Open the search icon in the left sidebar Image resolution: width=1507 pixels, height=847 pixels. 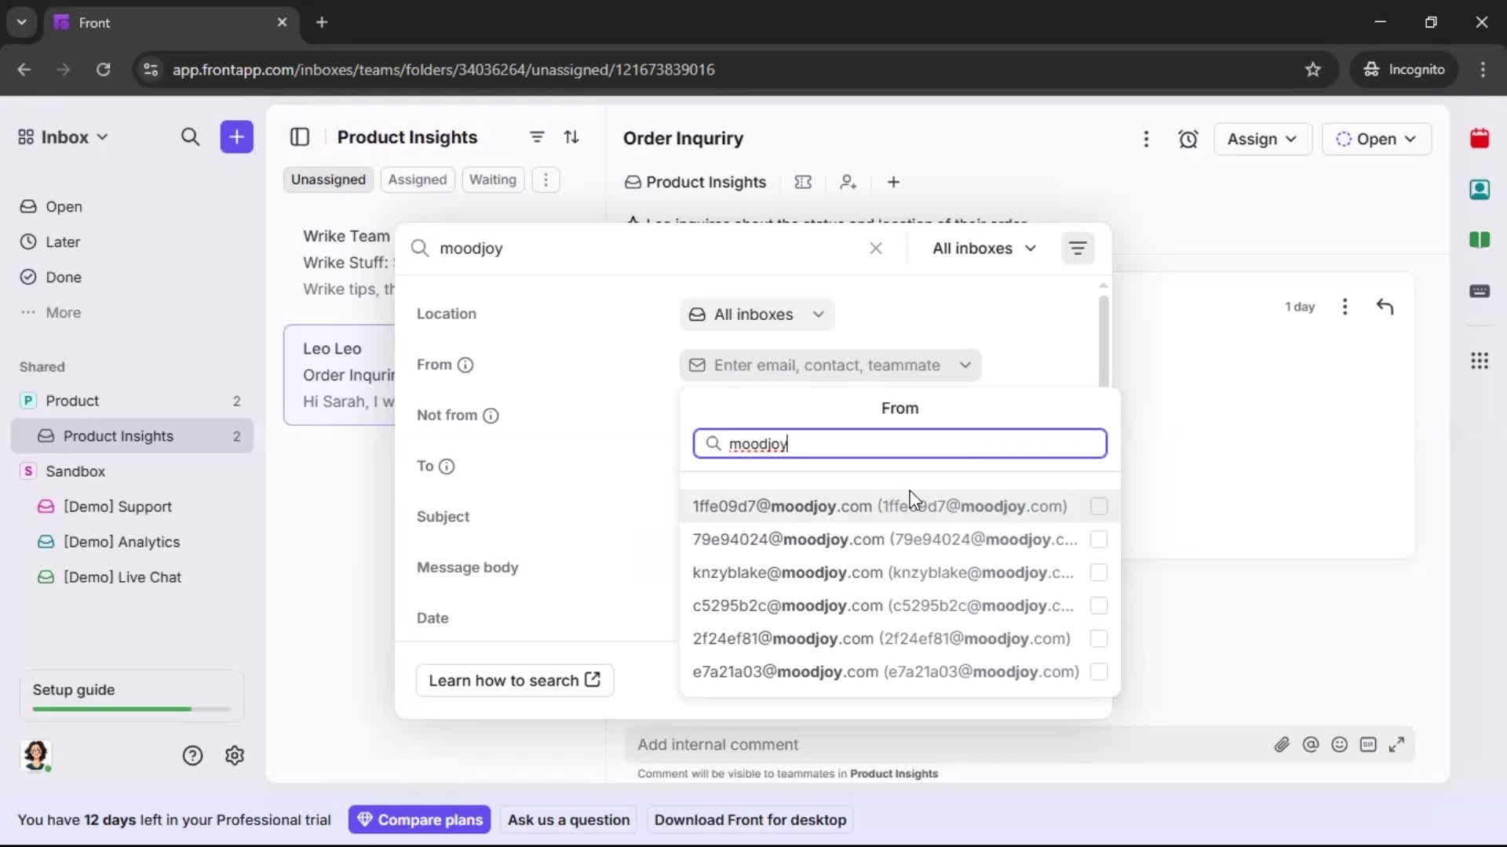pos(190,136)
